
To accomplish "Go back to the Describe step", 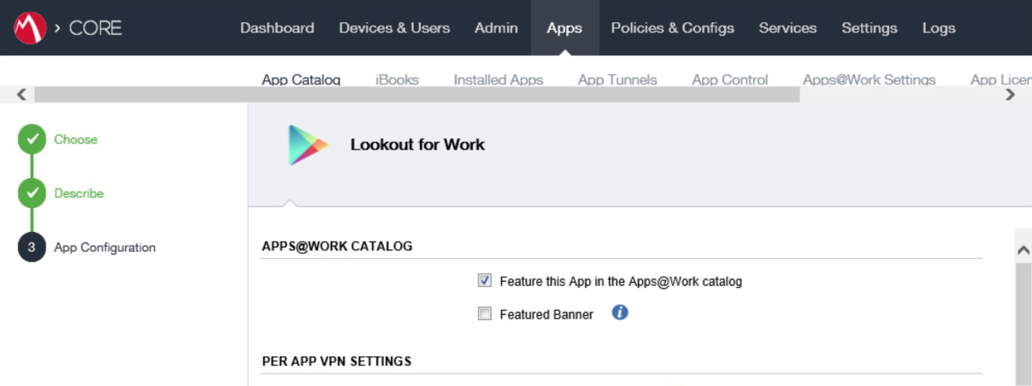I will coord(79,193).
